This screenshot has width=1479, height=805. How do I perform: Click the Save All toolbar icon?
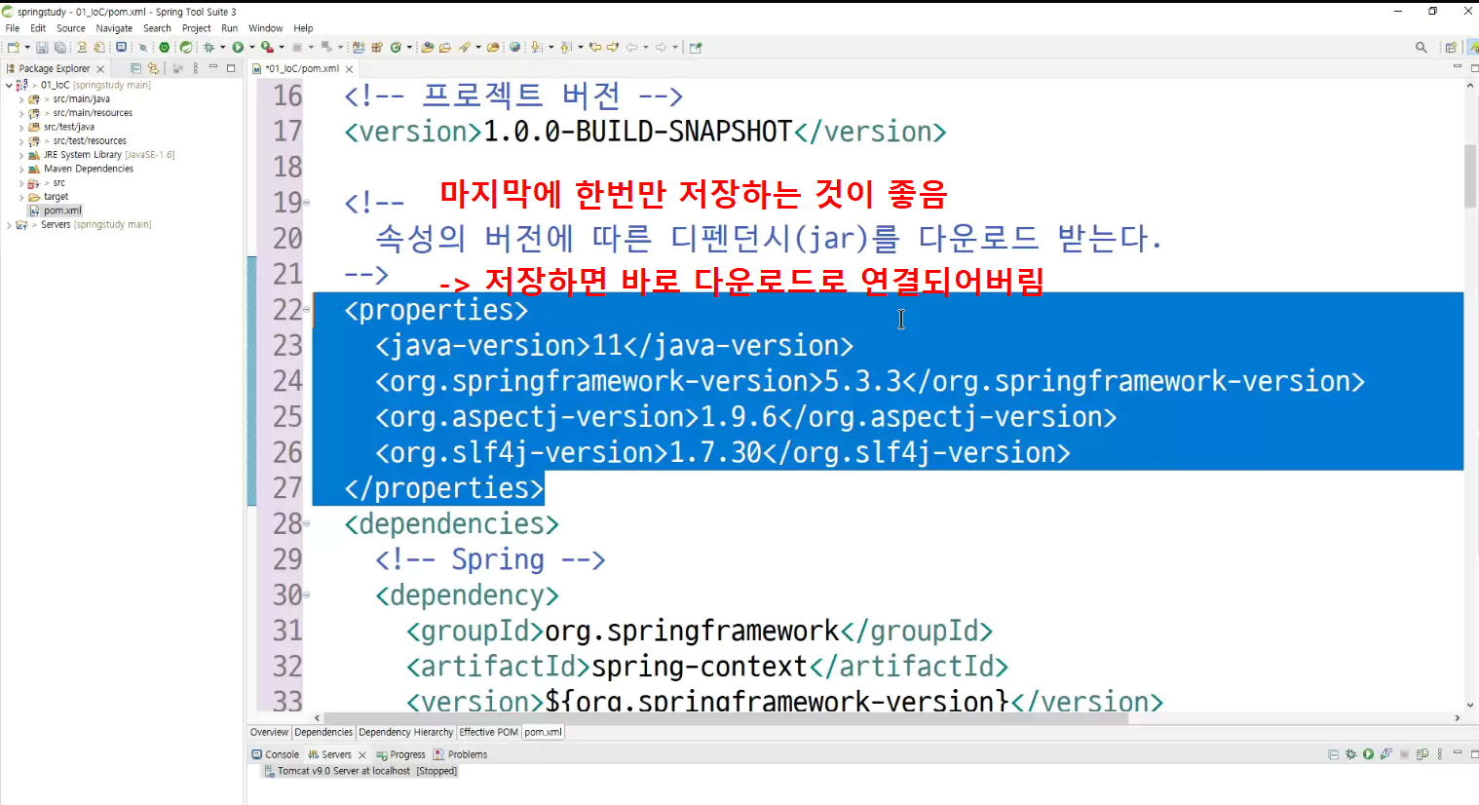[60, 47]
